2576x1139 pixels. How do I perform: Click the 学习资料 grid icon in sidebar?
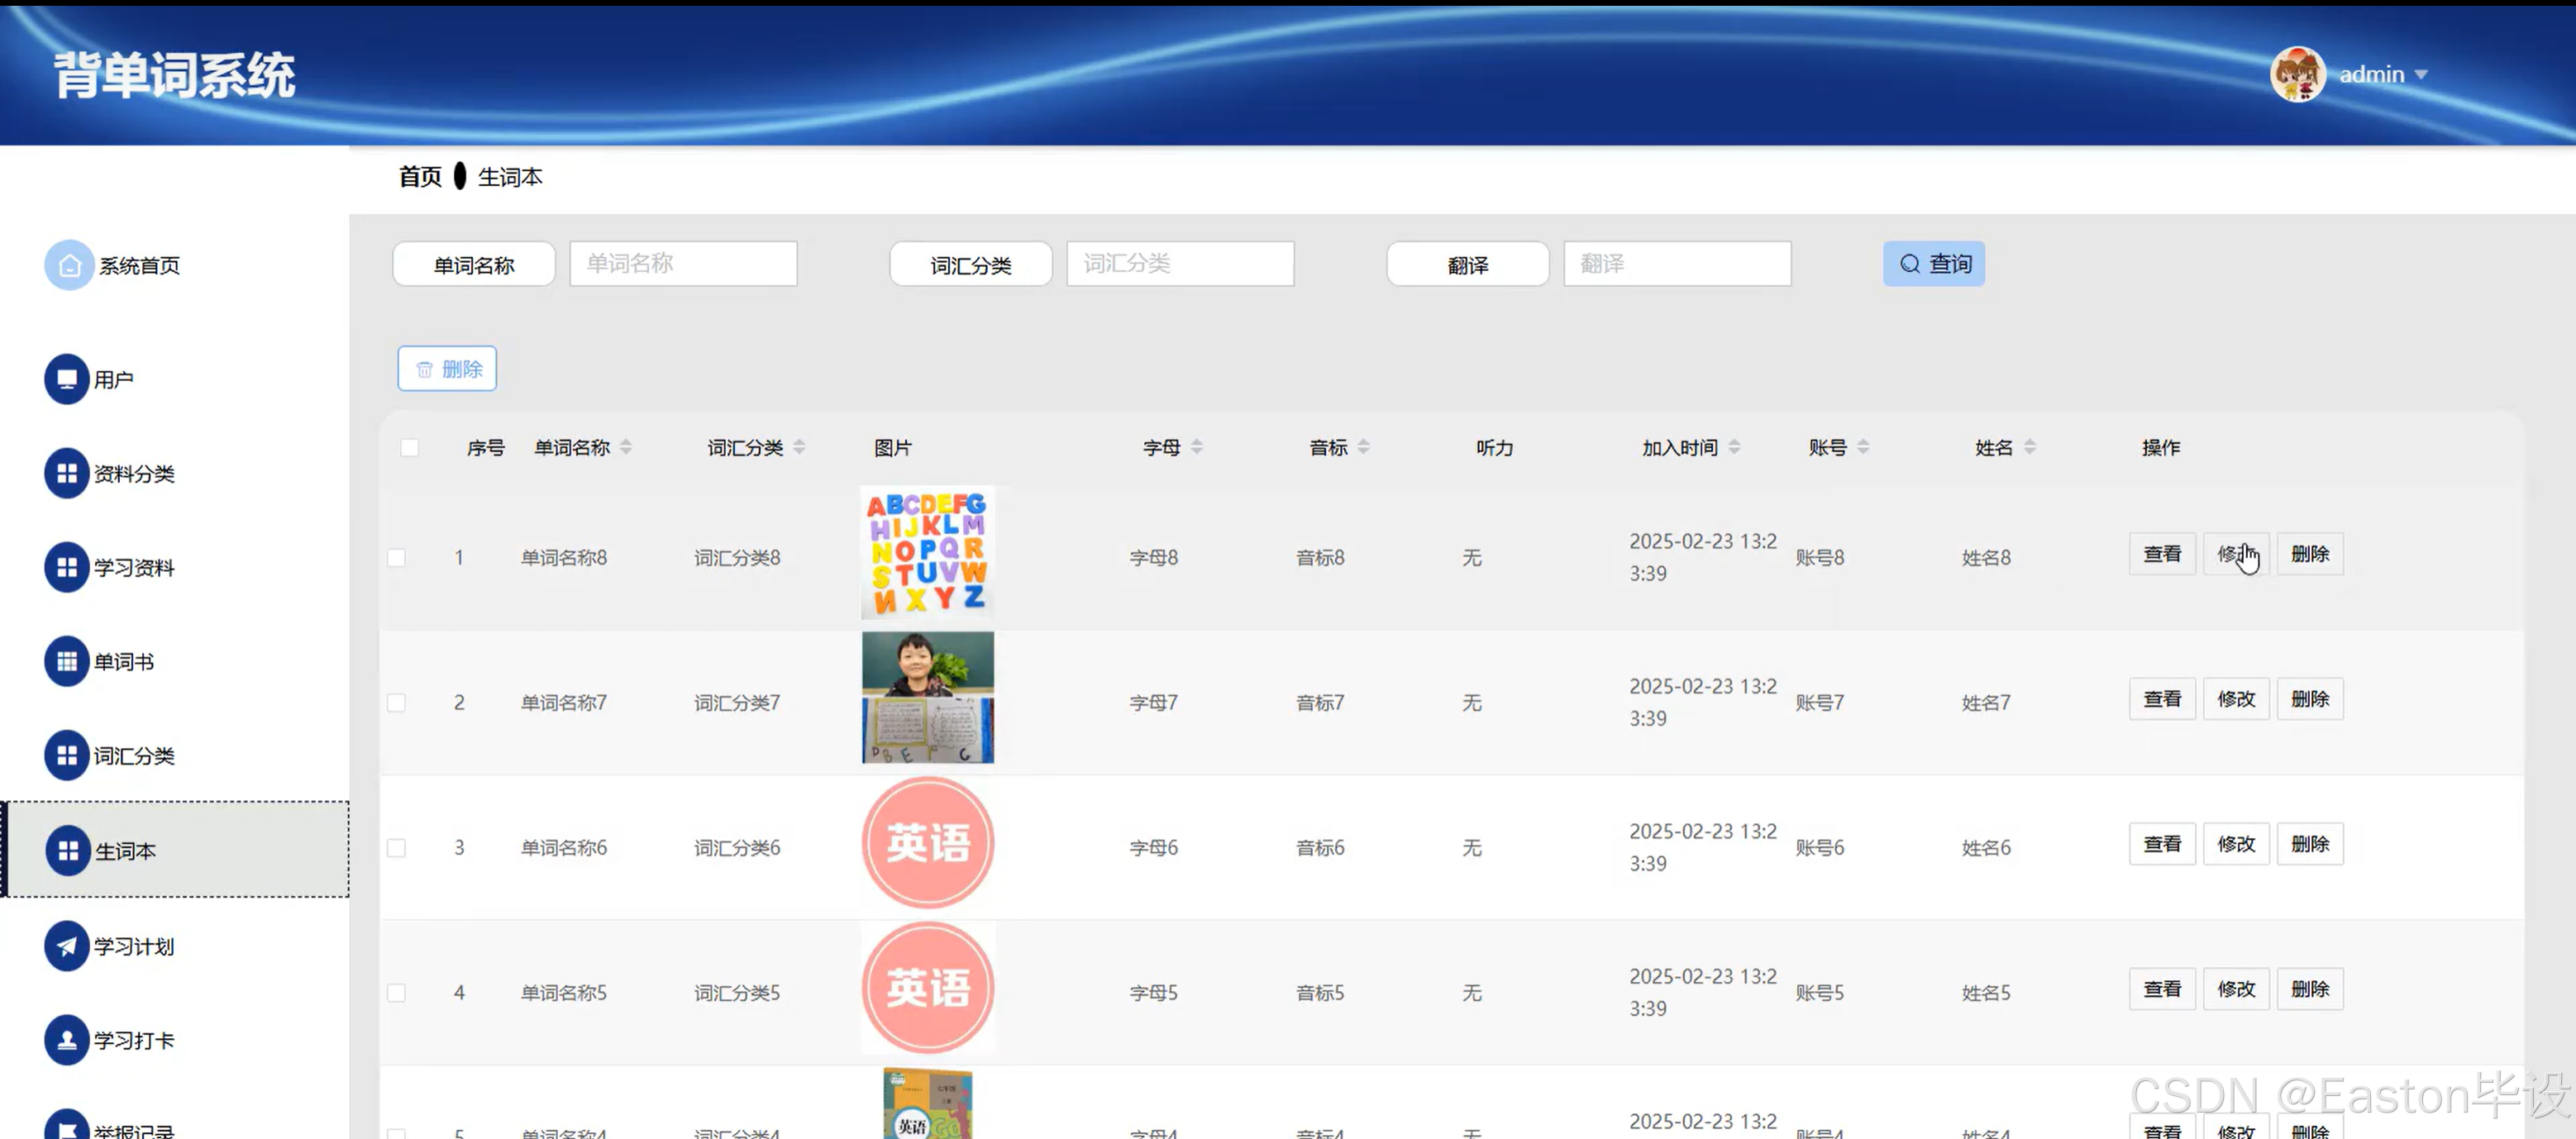[67, 567]
